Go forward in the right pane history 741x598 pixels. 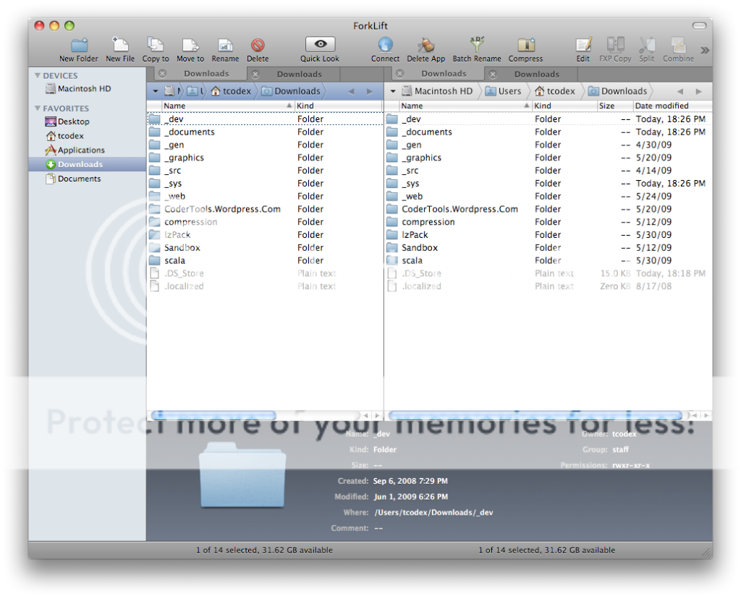click(x=699, y=92)
